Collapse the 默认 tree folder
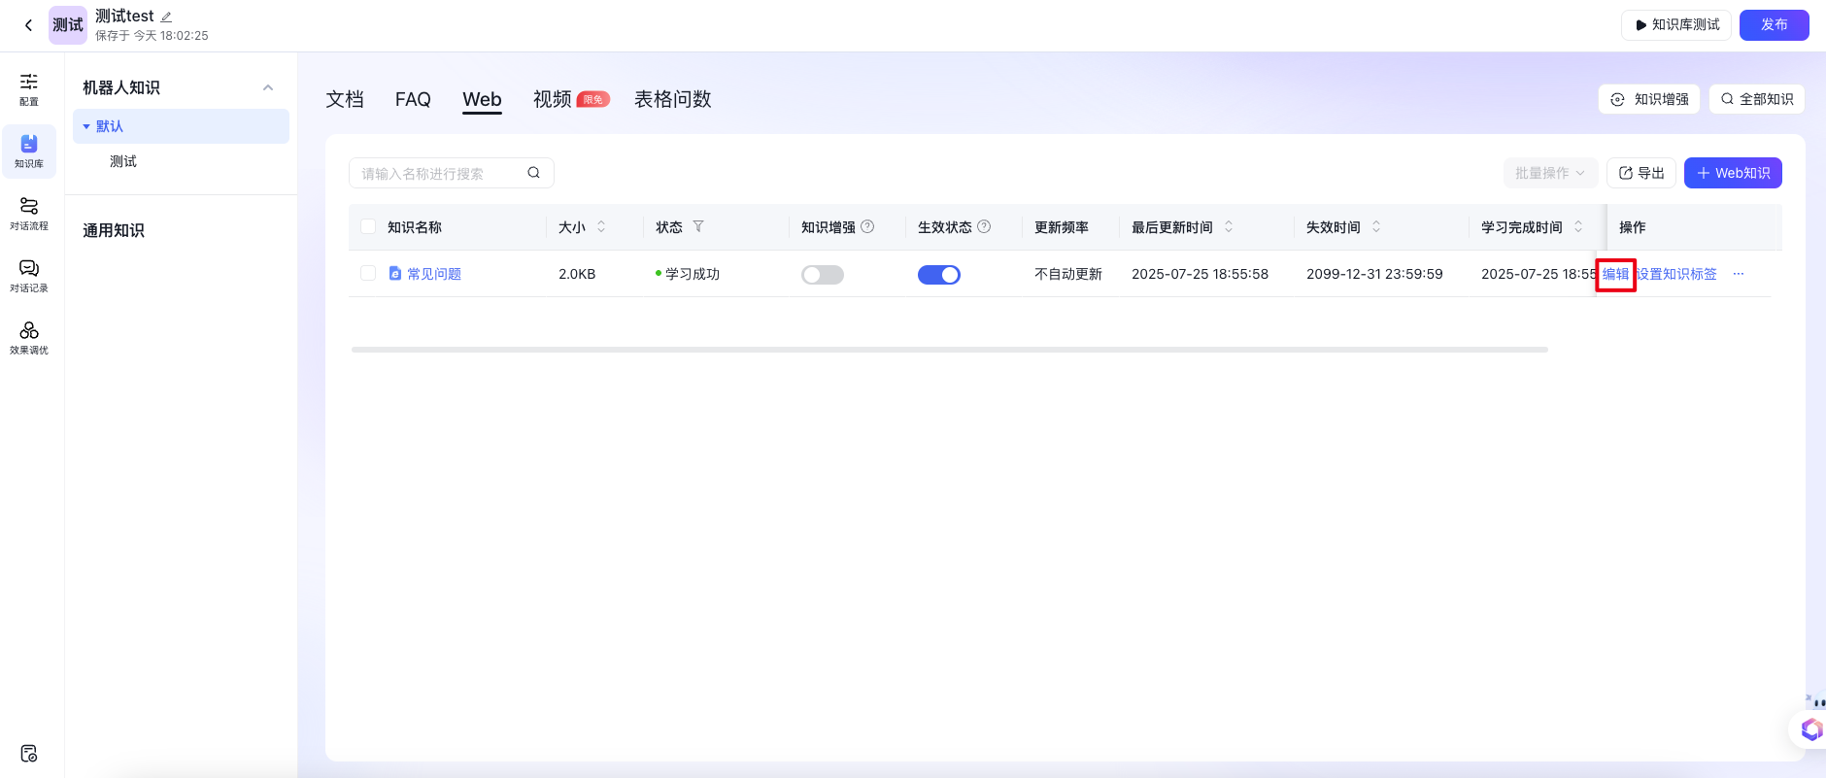1826x778 pixels. pos(86,126)
